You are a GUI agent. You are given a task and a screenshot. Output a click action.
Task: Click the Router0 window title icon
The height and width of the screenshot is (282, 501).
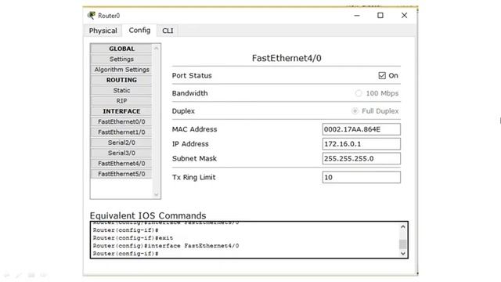tap(92, 15)
